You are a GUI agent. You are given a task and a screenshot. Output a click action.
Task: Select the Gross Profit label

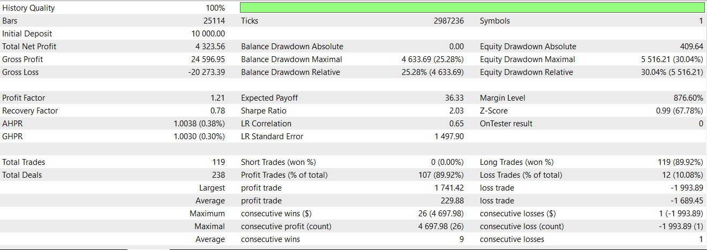(x=22, y=59)
